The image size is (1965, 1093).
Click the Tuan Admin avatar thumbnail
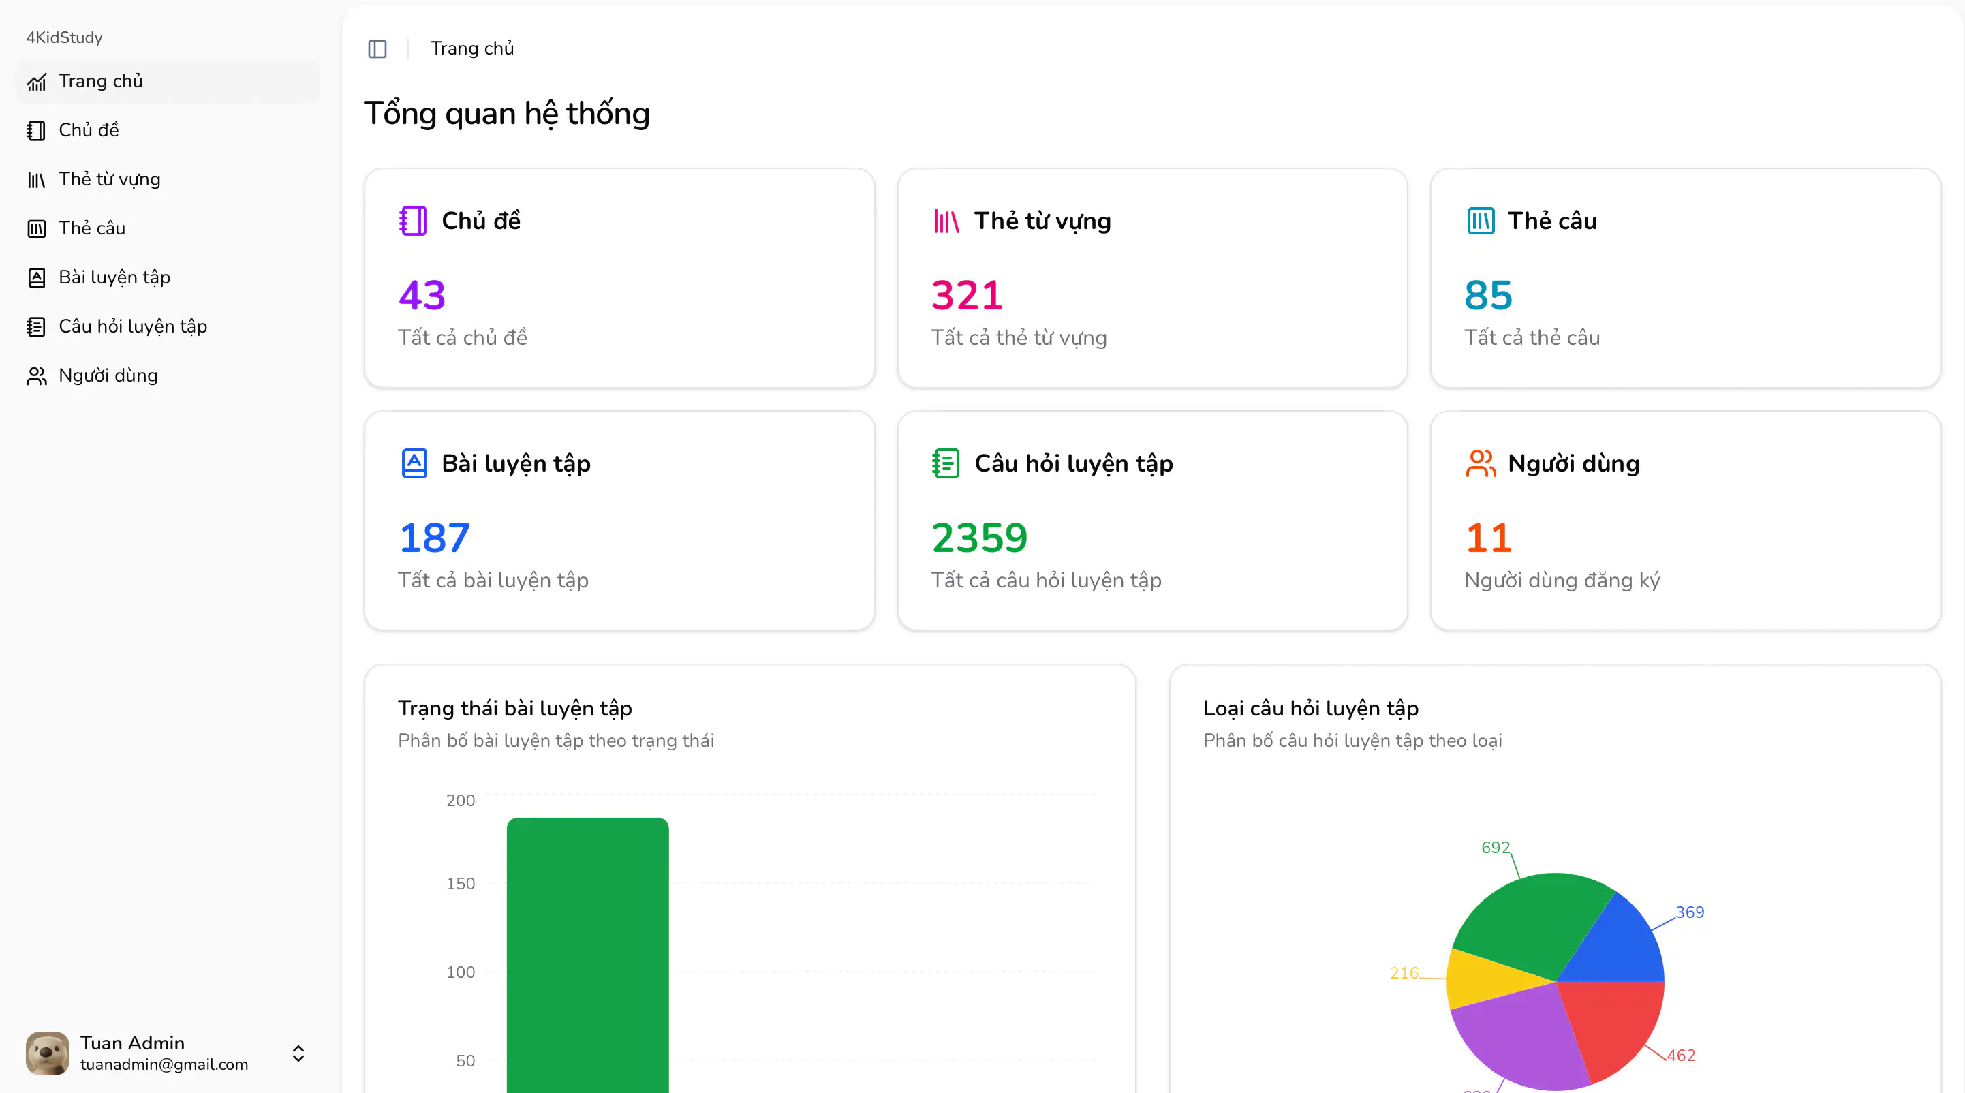point(47,1053)
